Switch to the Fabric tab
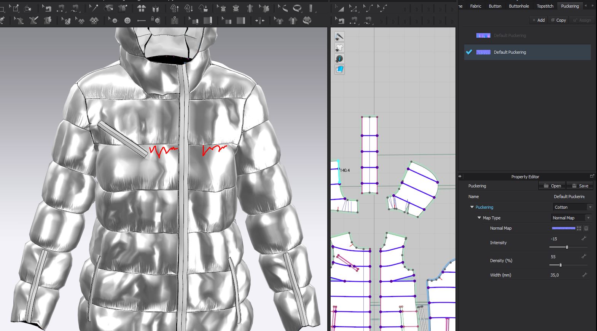Viewport: 597px width, 331px height. point(476,6)
